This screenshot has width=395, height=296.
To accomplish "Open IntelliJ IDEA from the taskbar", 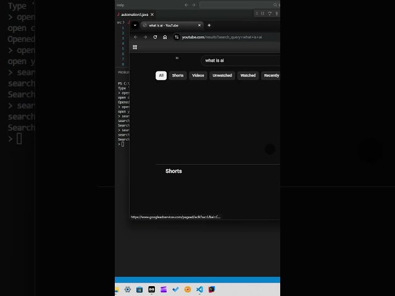I will 212,289.
